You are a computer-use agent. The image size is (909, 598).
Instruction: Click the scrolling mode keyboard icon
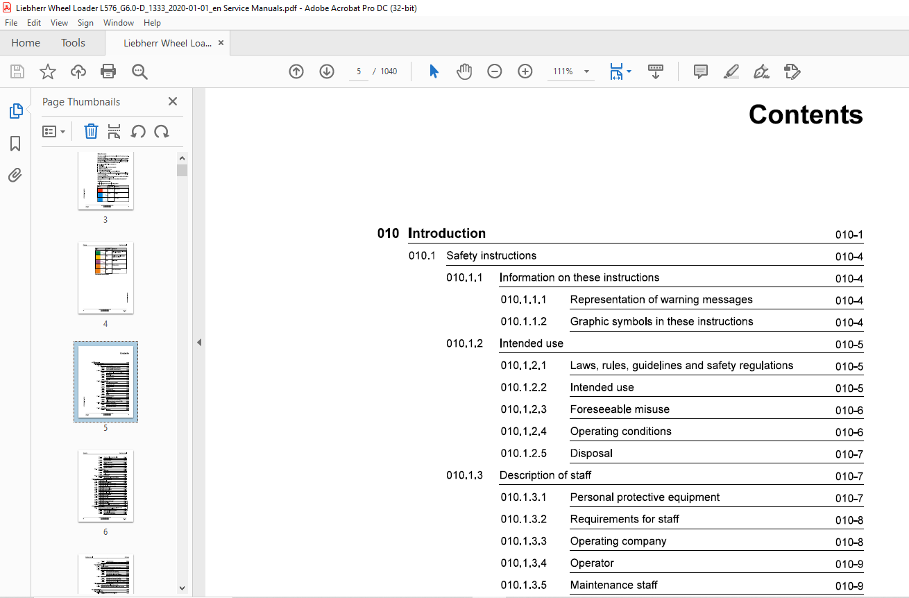click(x=656, y=71)
